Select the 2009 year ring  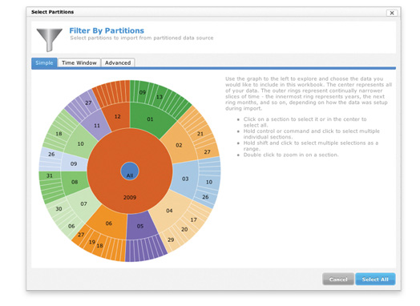tap(130, 197)
